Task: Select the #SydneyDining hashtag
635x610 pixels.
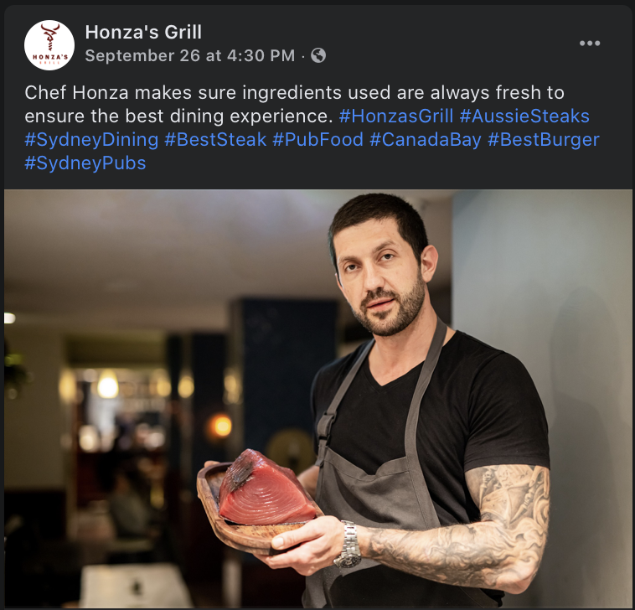Action: pos(91,140)
